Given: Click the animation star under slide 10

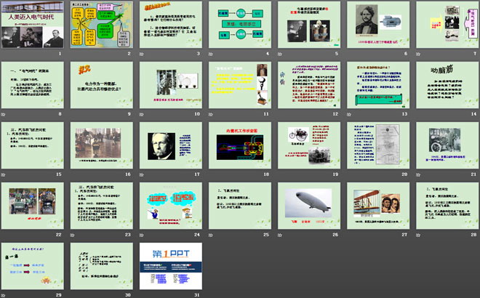Looking at the screenshot, I should [x=141, y=114].
